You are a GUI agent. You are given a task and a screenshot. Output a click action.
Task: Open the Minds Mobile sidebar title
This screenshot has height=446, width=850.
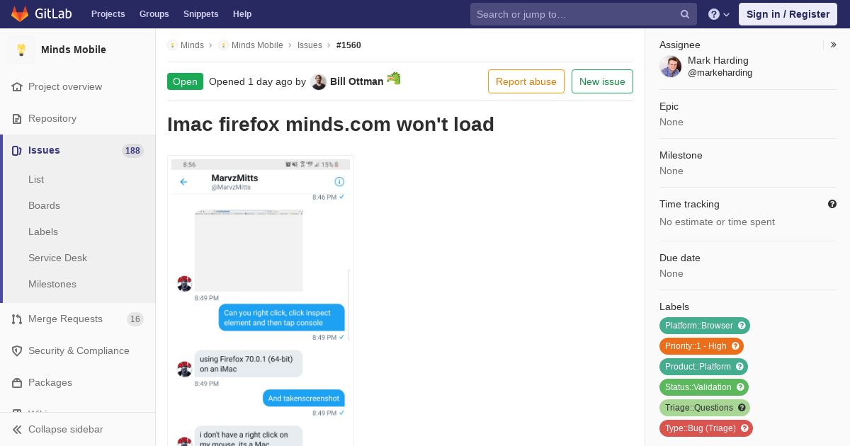coord(74,50)
